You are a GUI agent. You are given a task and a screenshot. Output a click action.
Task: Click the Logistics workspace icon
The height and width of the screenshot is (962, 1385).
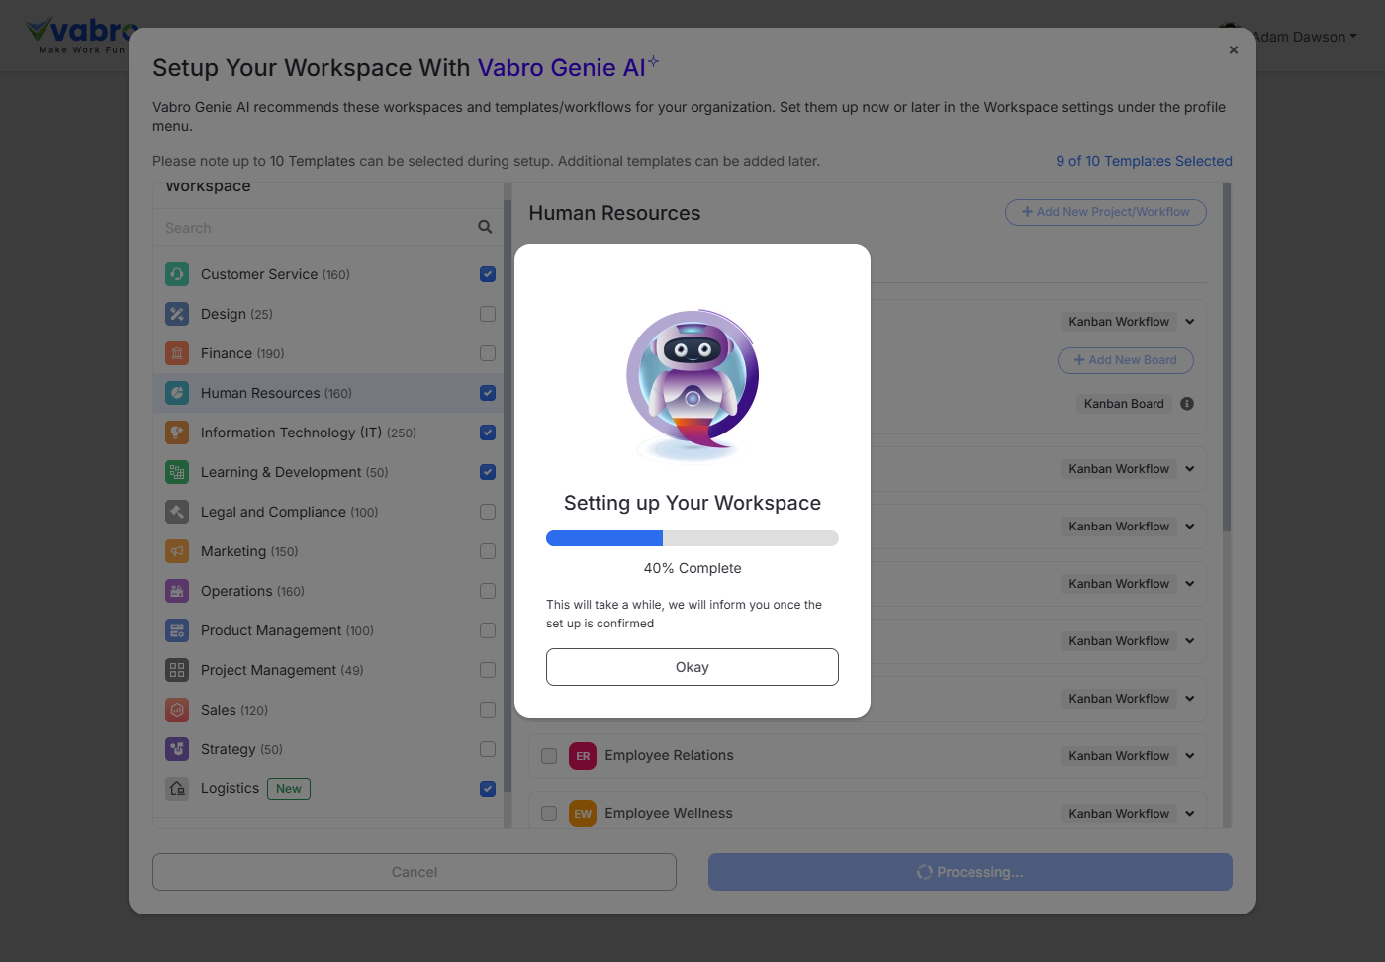click(x=177, y=789)
